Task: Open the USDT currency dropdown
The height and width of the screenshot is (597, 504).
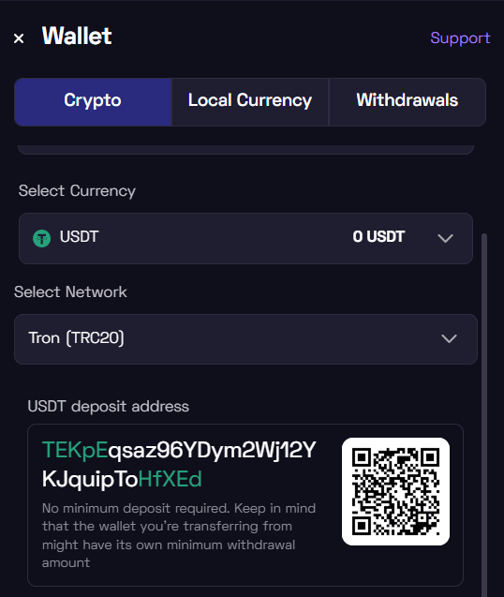Action: 245,239
